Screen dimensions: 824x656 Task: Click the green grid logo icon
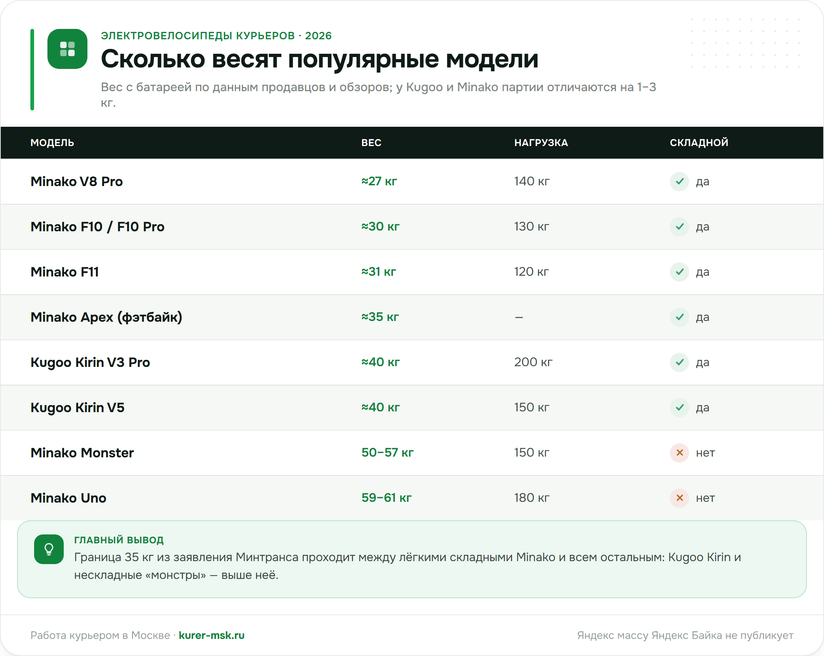point(67,49)
